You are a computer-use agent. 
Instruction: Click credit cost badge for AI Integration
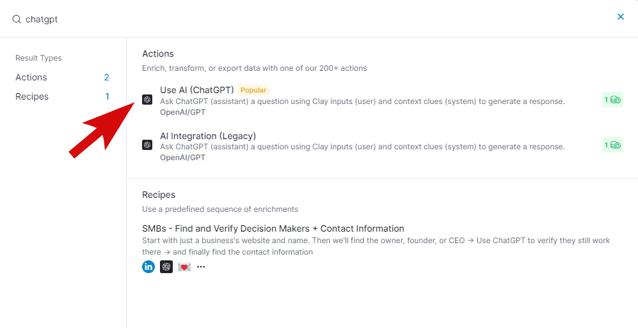(x=612, y=145)
